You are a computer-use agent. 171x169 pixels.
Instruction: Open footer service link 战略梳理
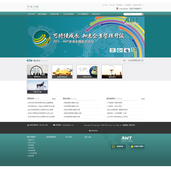[x=31, y=156]
